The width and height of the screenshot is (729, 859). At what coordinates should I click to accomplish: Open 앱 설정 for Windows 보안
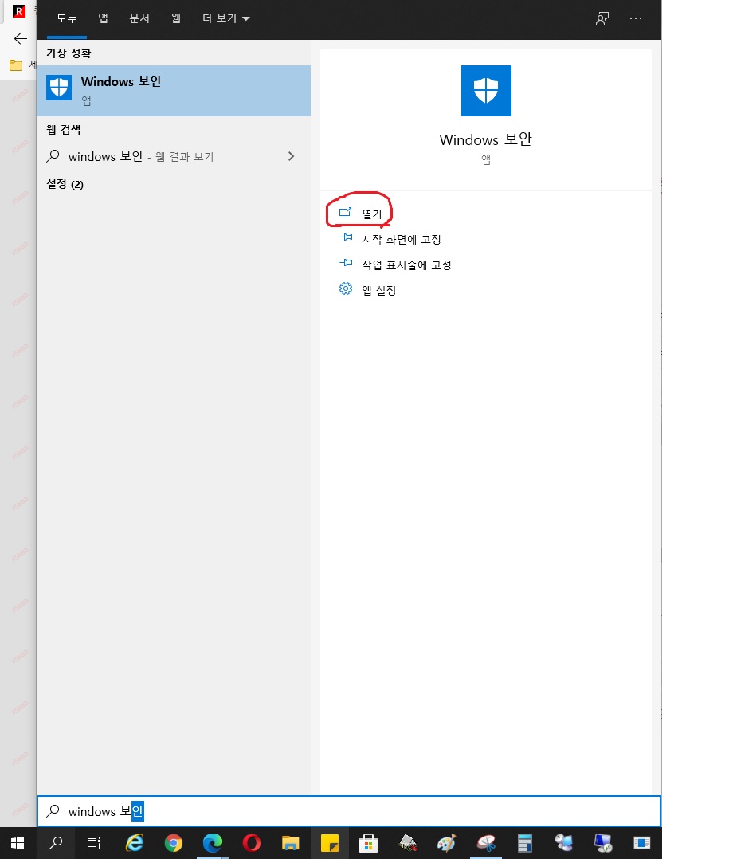click(x=378, y=290)
